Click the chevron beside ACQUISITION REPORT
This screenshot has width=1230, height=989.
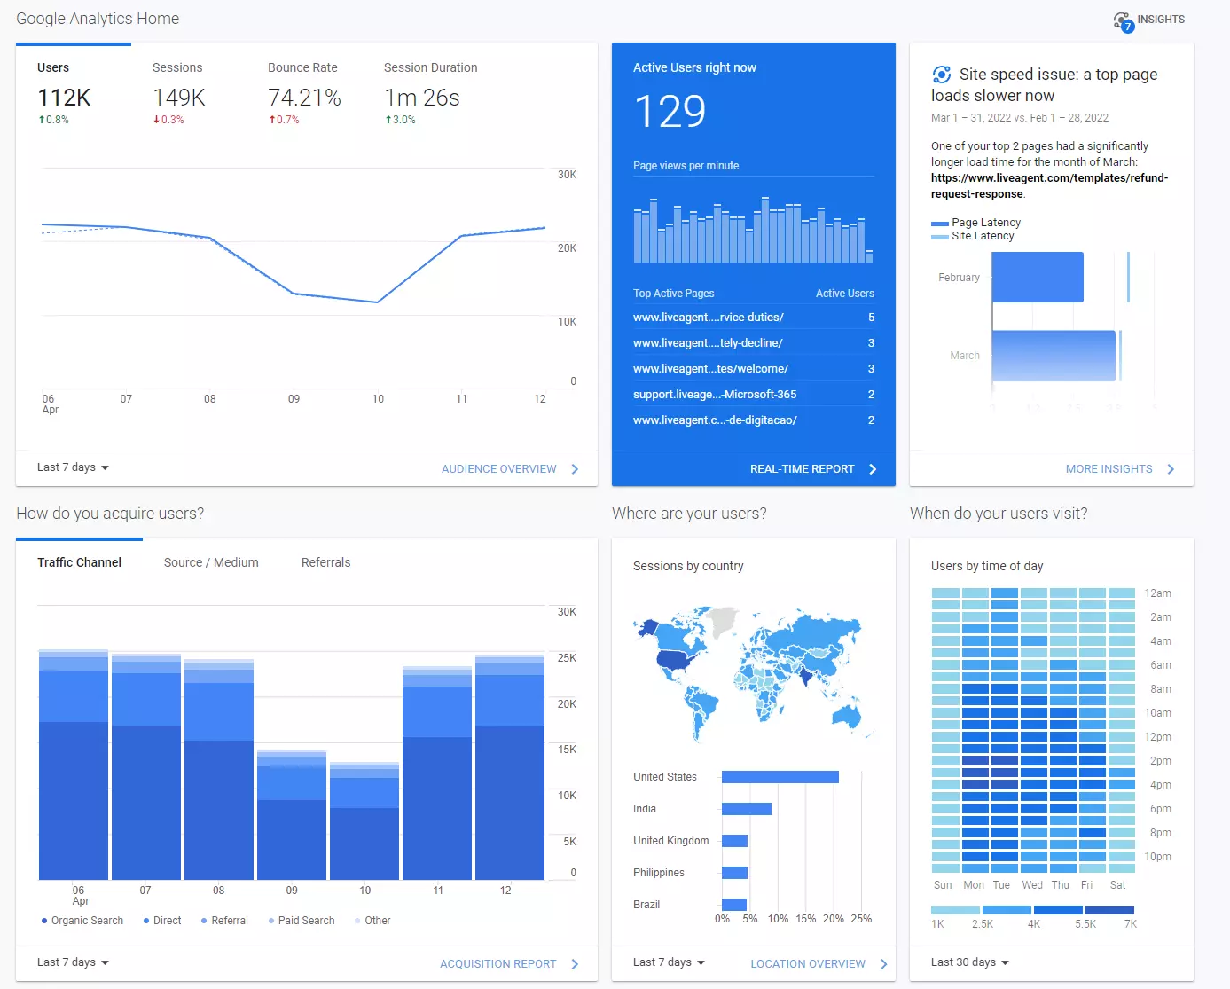[575, 963]
